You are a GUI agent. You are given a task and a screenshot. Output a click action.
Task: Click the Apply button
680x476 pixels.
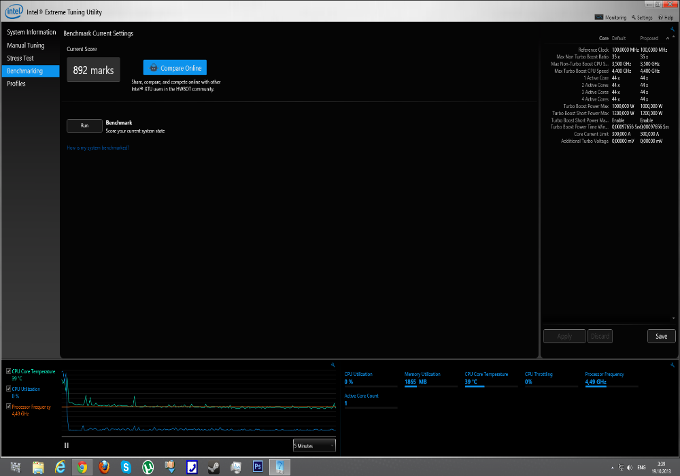(x=564, y=336)
